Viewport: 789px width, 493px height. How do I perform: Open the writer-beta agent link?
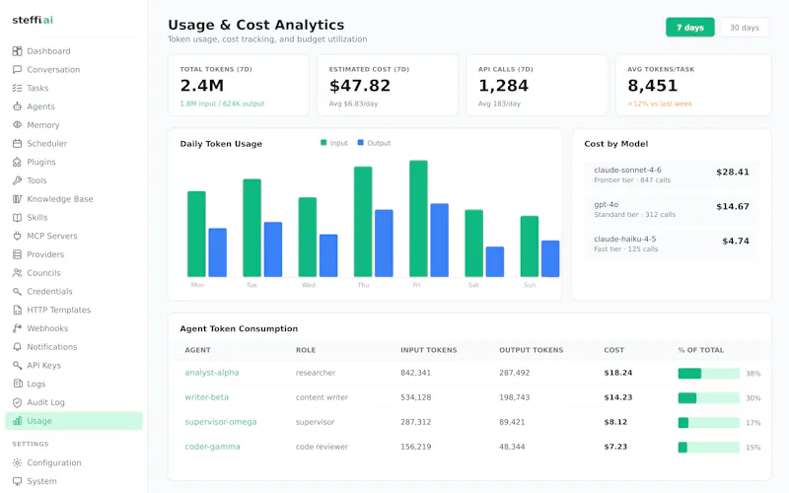[x=206, y=397]
